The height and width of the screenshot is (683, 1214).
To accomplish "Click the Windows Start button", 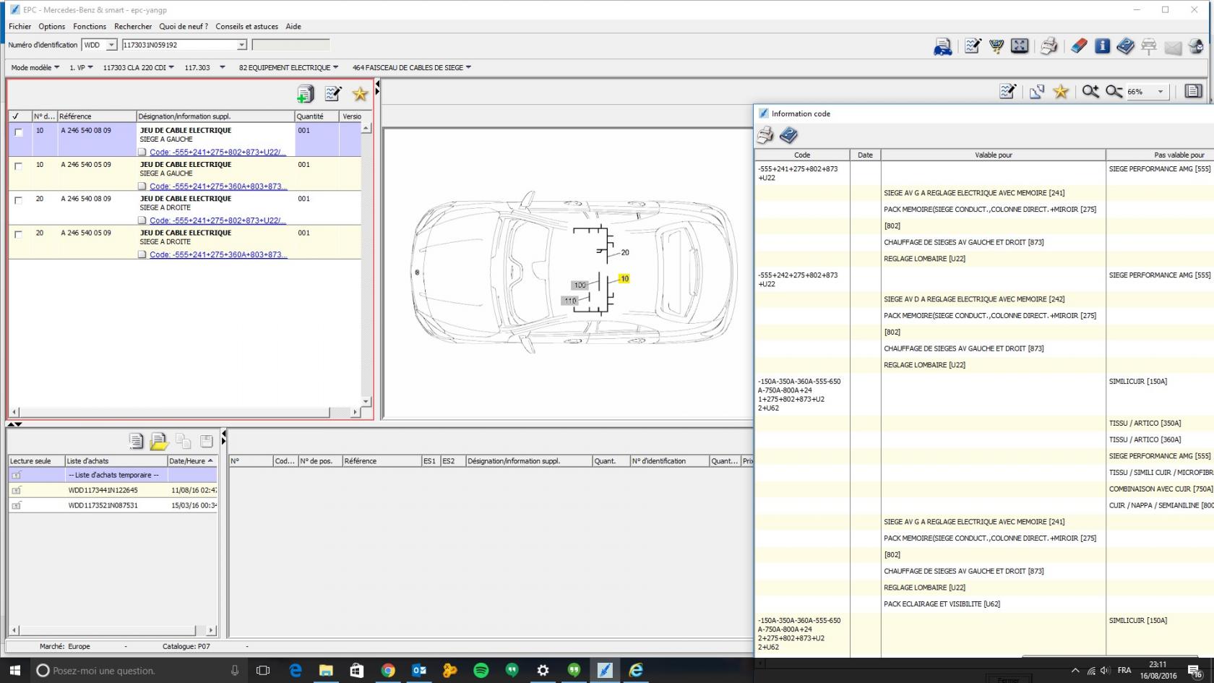I will (14, 670).
